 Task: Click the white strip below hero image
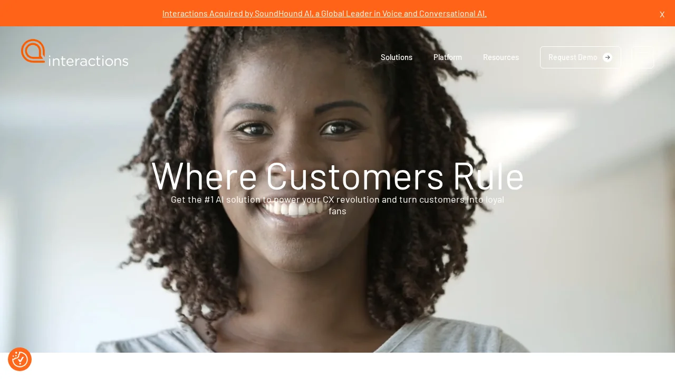tap(337, 366)
